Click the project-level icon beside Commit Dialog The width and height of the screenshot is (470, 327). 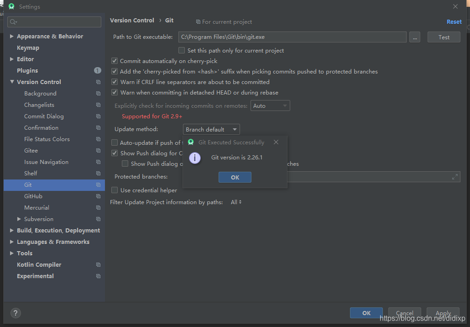click(98, 116)
